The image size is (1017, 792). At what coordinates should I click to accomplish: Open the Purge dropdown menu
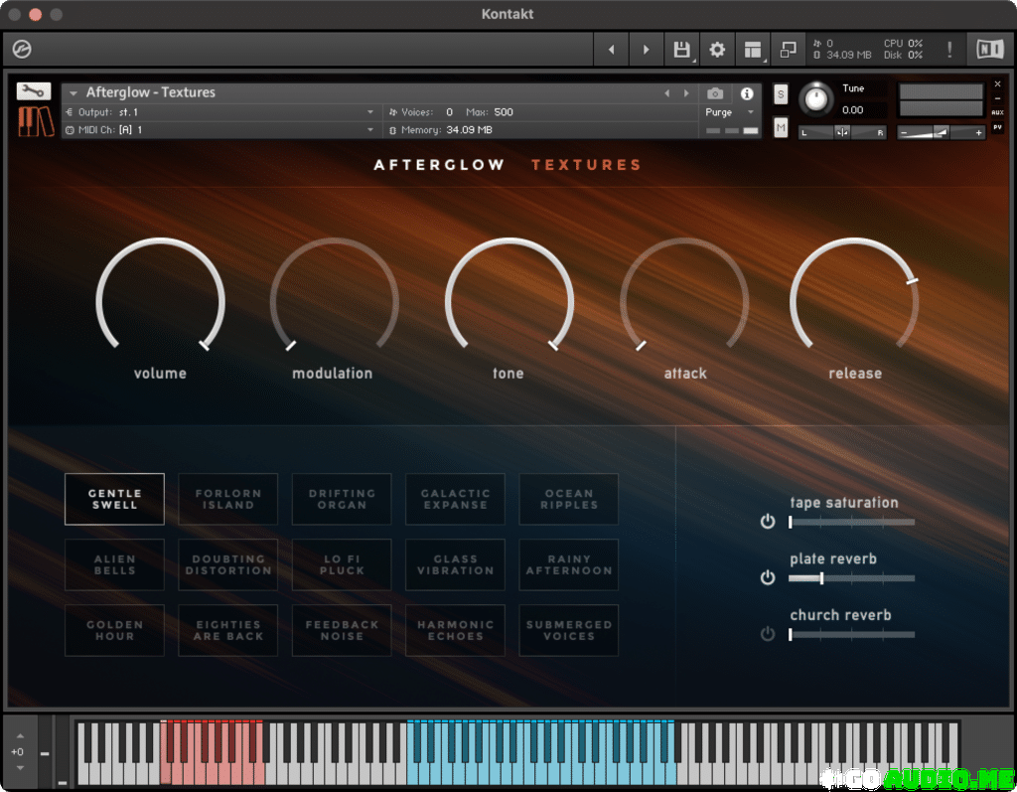729,112
